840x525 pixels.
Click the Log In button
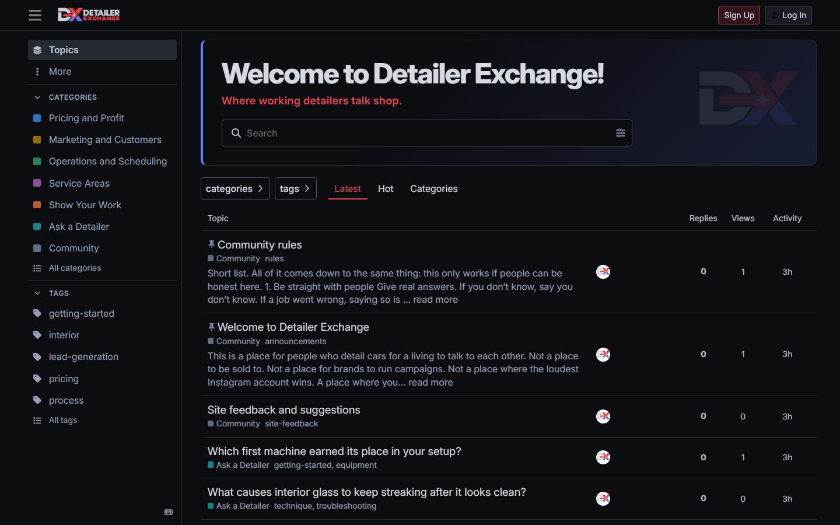point(788,15)
